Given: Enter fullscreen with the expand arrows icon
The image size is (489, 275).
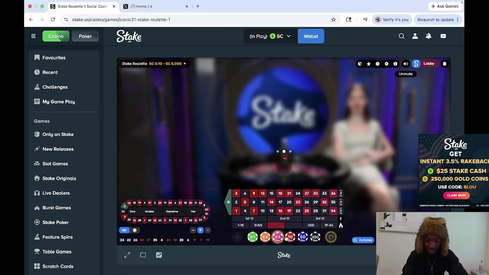Looking at the screenshot, I should pyautogui.click(x=127, y=255).
